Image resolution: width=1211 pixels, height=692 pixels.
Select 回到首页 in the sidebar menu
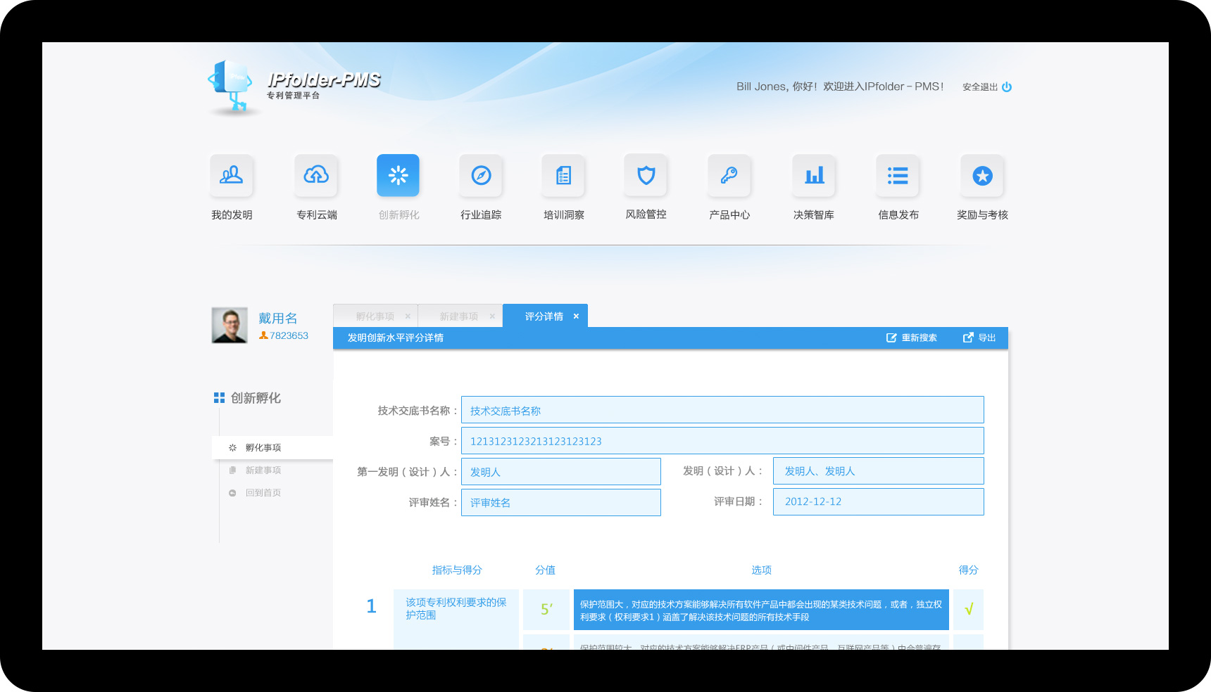pyautogui.click(x=263, y=493)
